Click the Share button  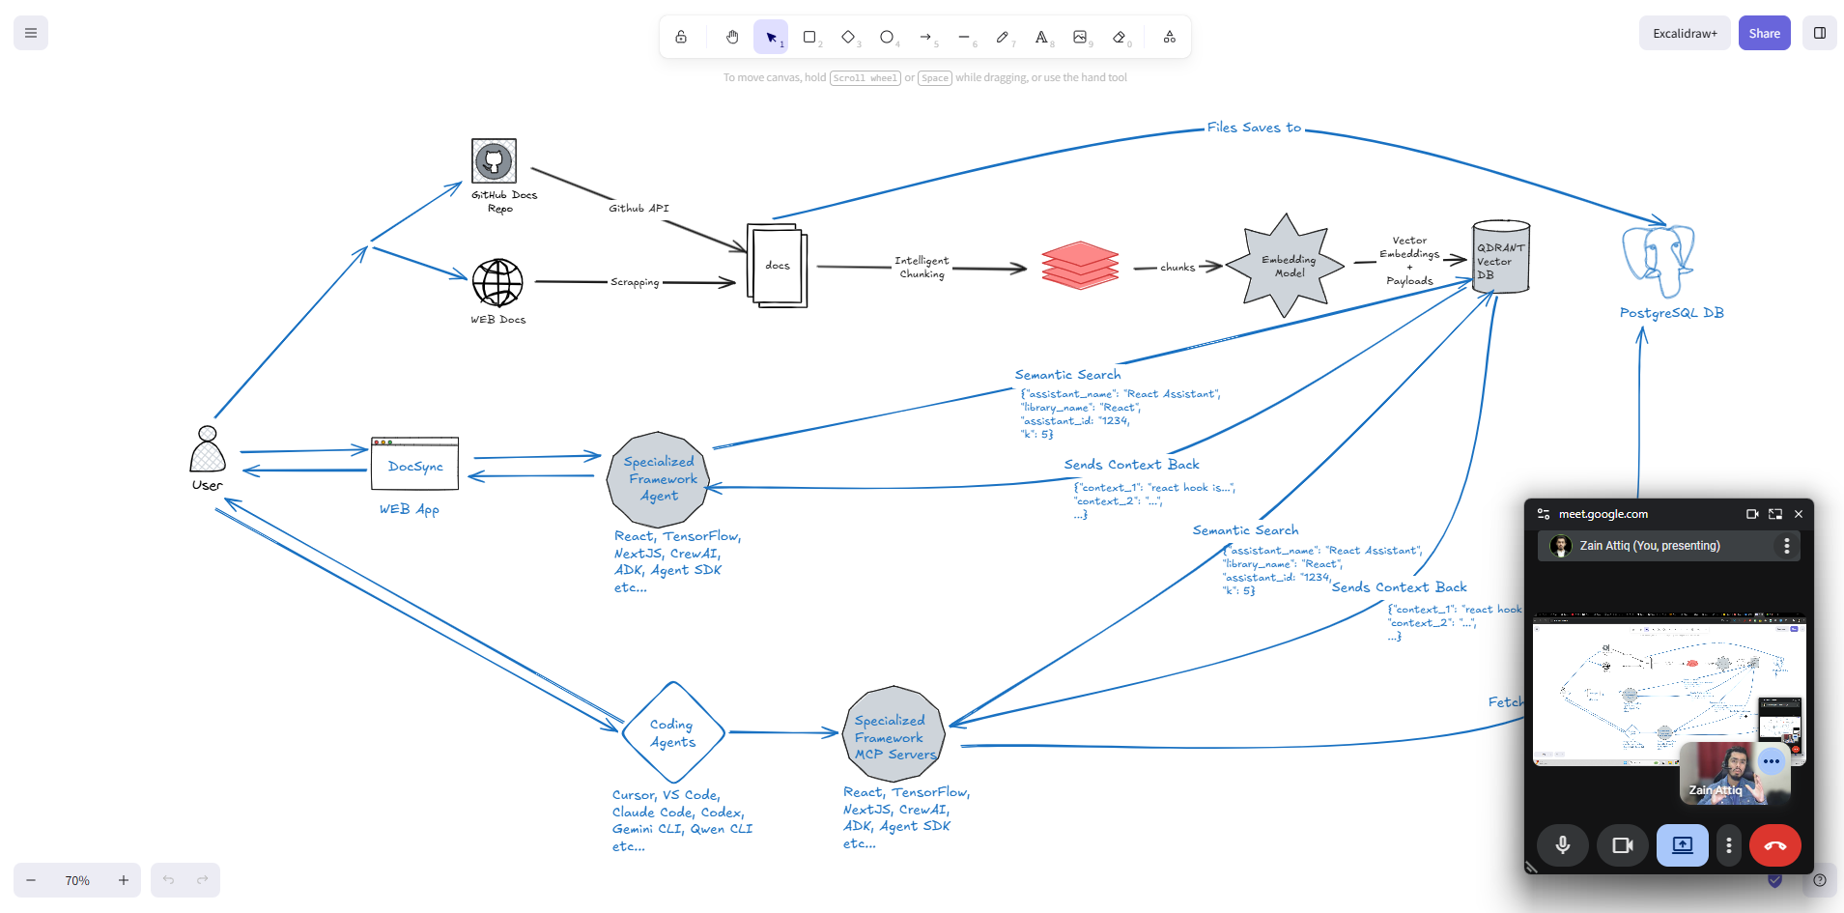(1764, 33)
